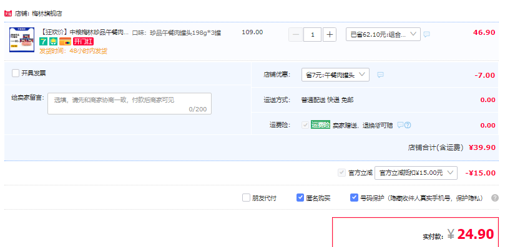
Task: Uncheck the 匿名购买 anonymous purchase box
Action: click(x=300, y=198)
